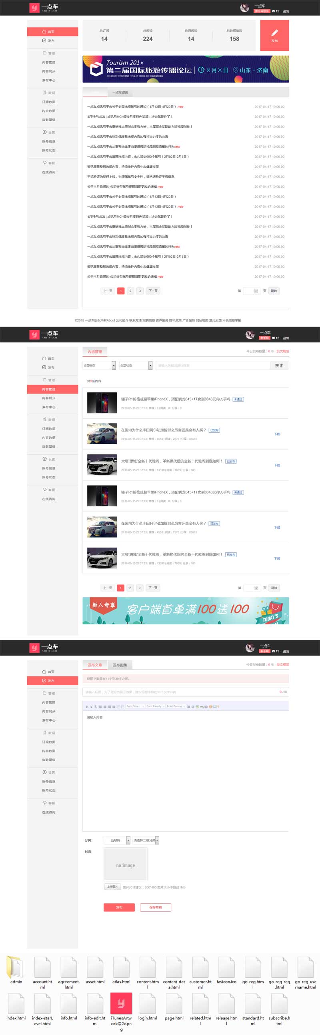Screen dimensions: 320x1035
Task: Click the red 发布 submit button
Action: click(119, 907)
